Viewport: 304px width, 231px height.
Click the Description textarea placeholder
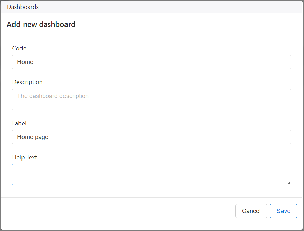tap(53, 96)
